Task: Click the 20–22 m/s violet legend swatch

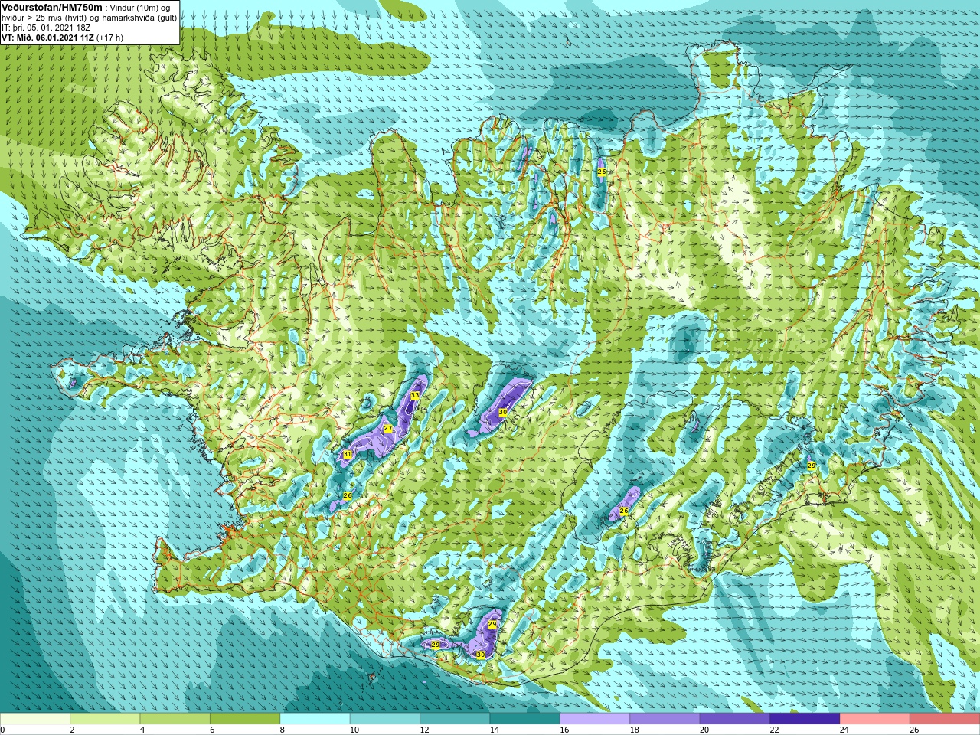Action: pyautogui.click(x=735, y=719)
